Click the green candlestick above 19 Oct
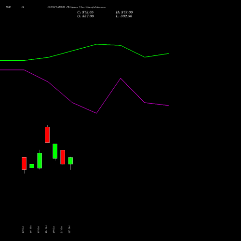241x241 pixels. pyautogui.click(x=55, y=151)
